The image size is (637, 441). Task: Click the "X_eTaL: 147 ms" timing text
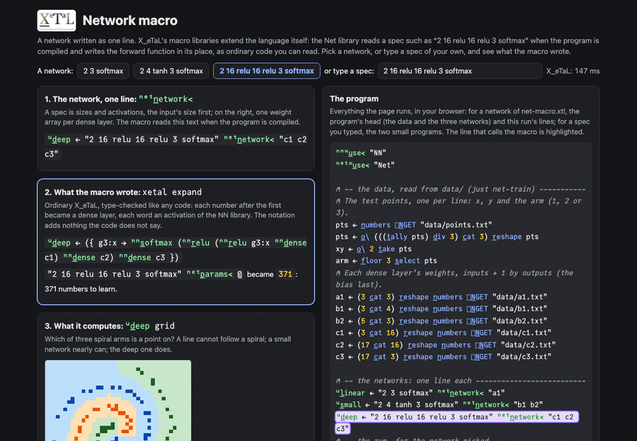[x=573, y=71]
